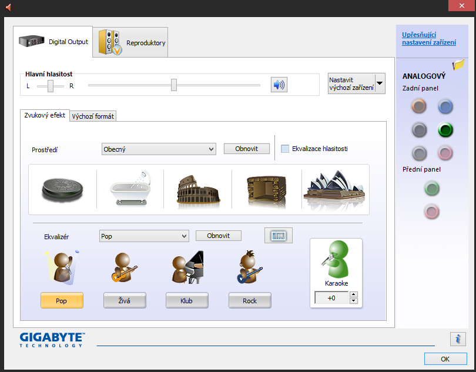The height and width of the screenshot is (372, 476).
Task: Toggle the Rock equalizer preset button
Action: click(250, 300)
